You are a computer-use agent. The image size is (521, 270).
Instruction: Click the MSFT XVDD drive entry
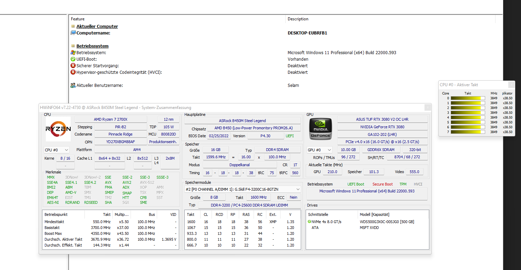click(369, 228)
